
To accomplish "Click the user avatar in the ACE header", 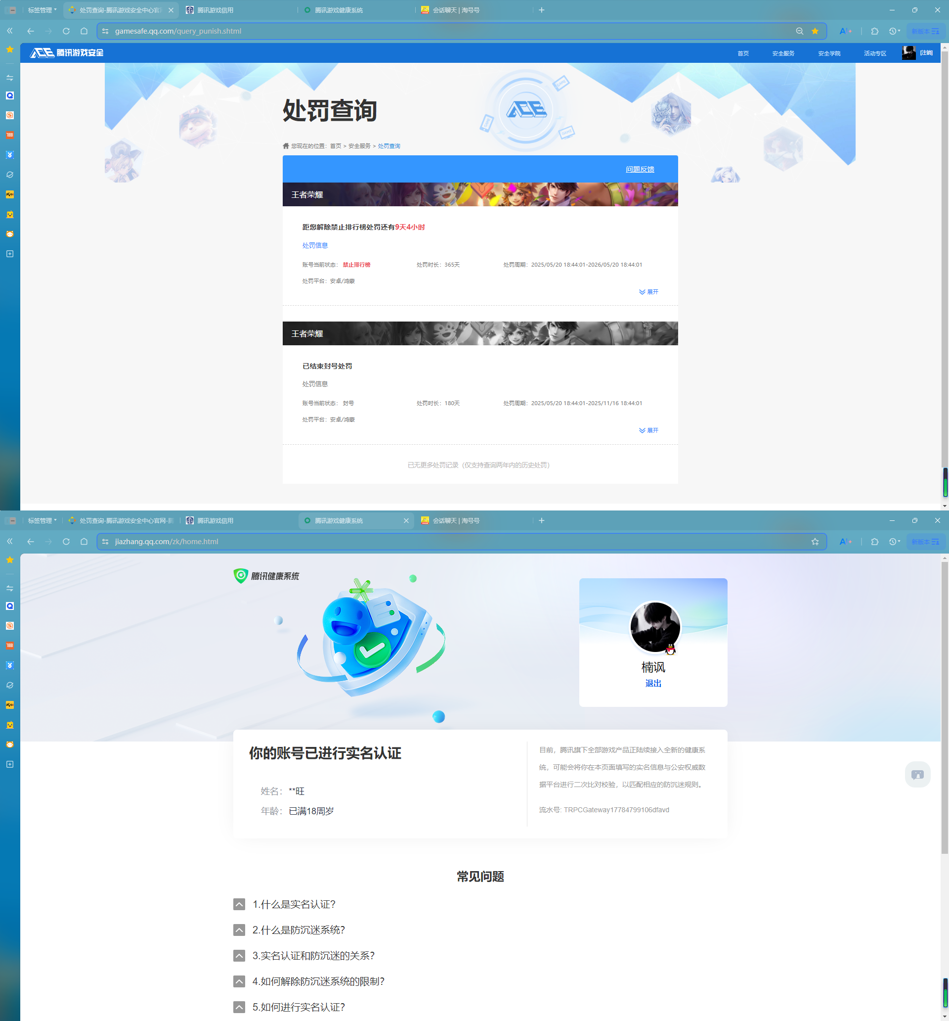I will (x=908, y=53).
